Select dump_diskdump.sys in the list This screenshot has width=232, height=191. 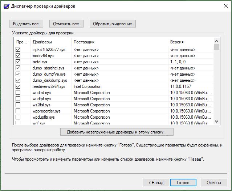50,80
